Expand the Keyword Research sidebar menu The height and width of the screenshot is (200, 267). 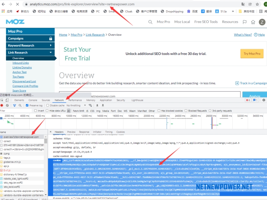click(x=30, y=46)
